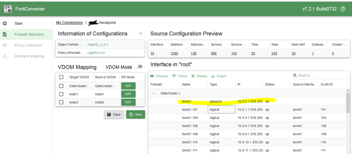
Task: Toggle NAT mode for GateCluster
Action: (128, 86)
